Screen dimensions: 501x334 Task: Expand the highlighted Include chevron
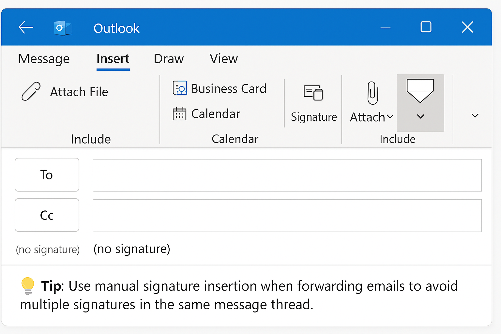(x=420, y=116)
